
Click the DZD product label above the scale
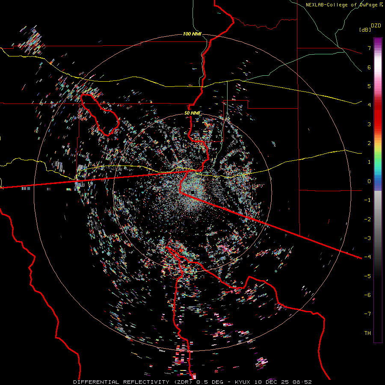tap(376, 26)
